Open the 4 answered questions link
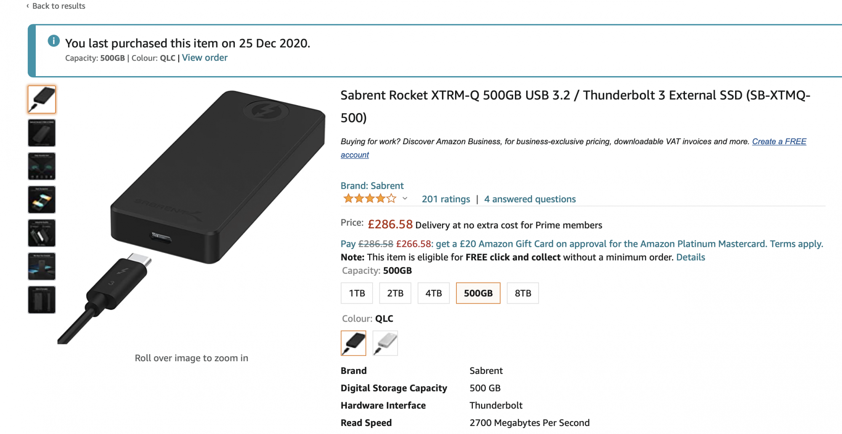The image size is (842, 434). click(530, 199)
